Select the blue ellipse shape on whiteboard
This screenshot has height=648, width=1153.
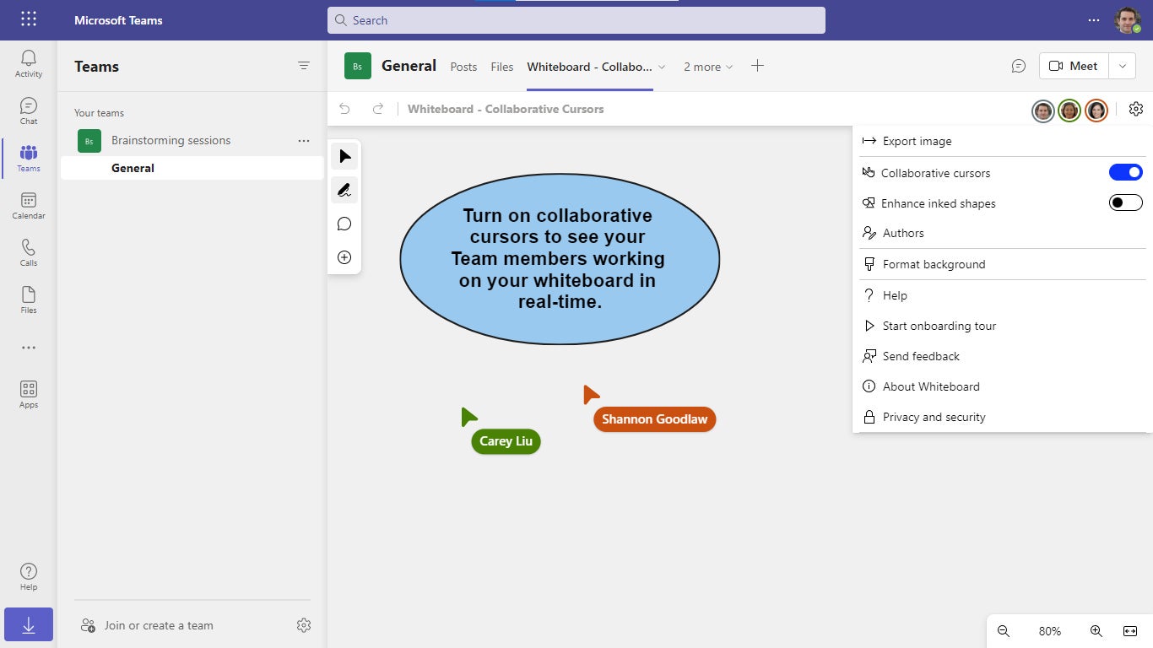(560, 259)
